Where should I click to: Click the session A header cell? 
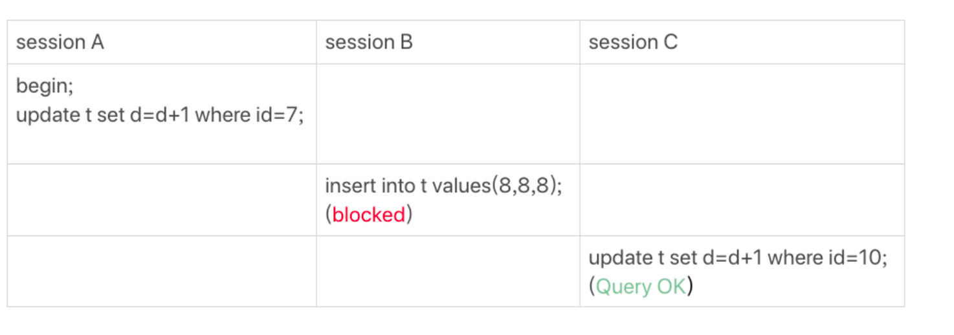tap(162, 42)
